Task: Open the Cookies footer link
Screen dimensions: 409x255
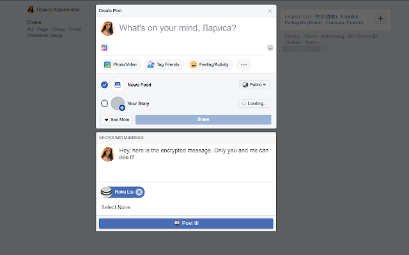Action: 293,43
